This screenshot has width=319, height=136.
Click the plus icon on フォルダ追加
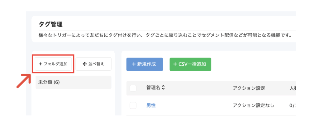coord(40,64)
